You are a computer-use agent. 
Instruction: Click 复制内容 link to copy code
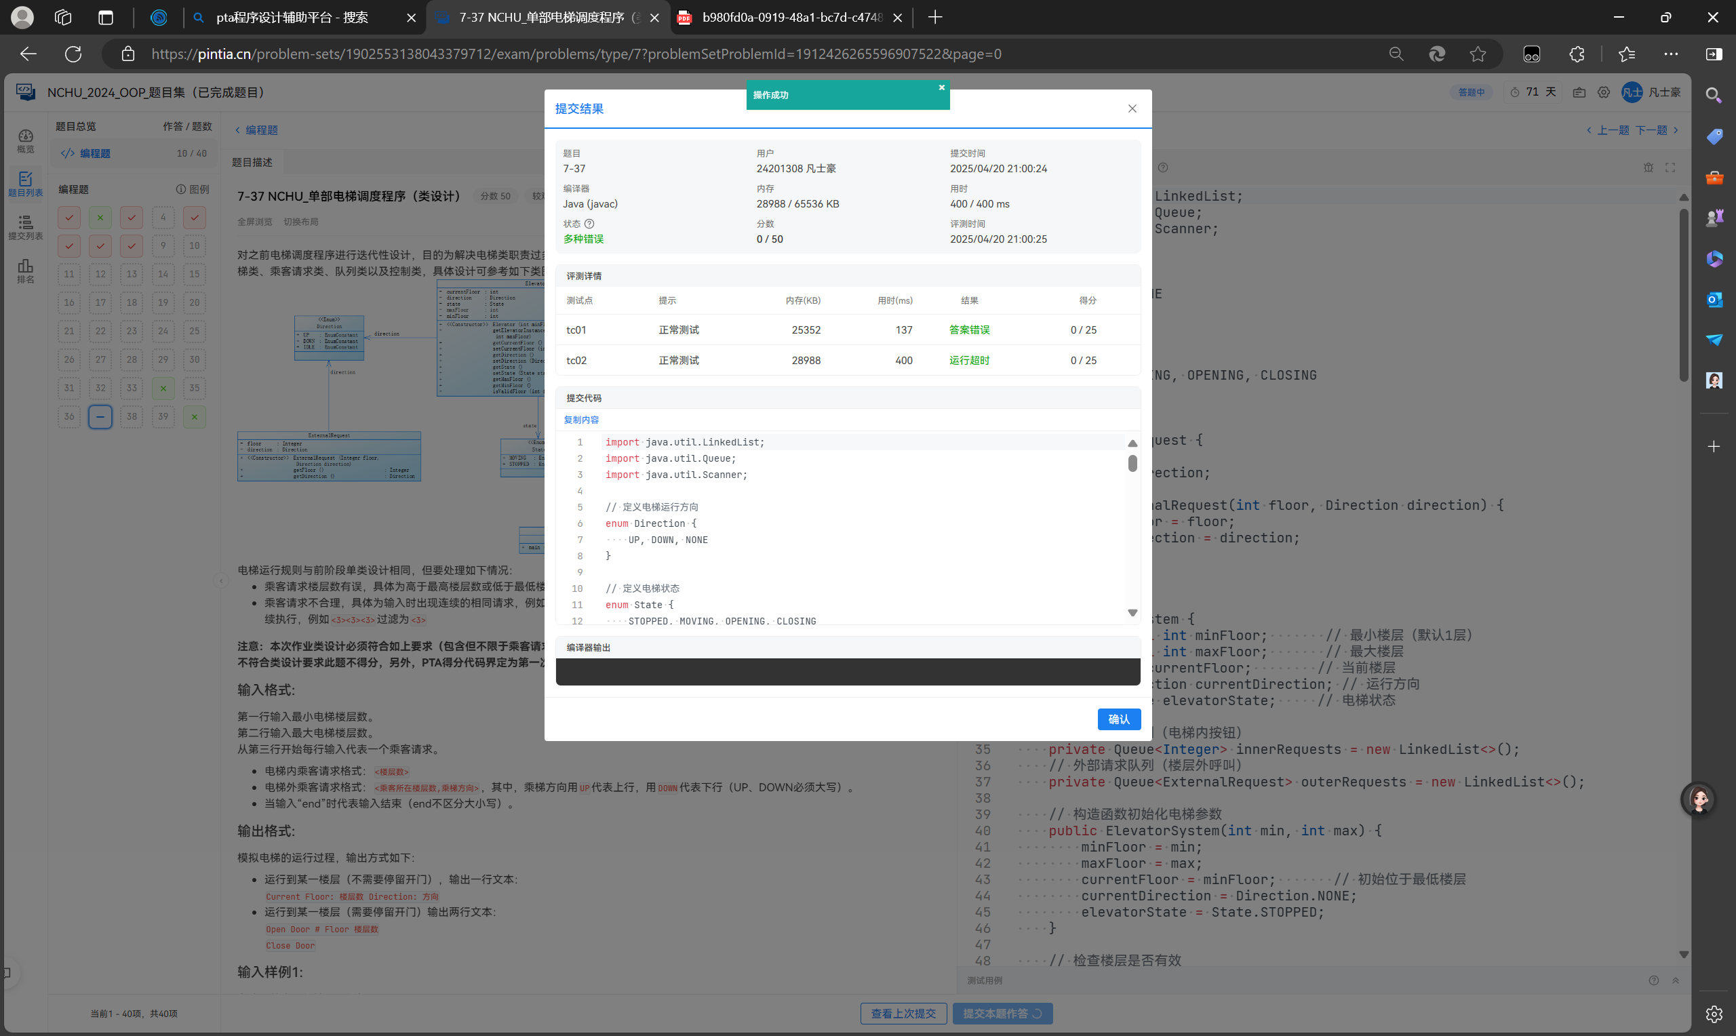pos(580,420)
